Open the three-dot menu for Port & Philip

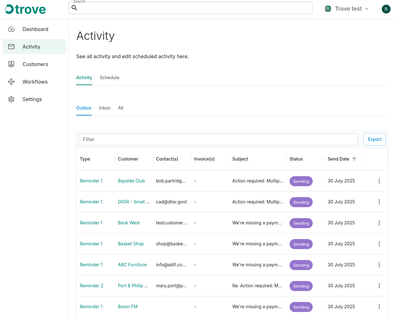click(x=379, y=285)
